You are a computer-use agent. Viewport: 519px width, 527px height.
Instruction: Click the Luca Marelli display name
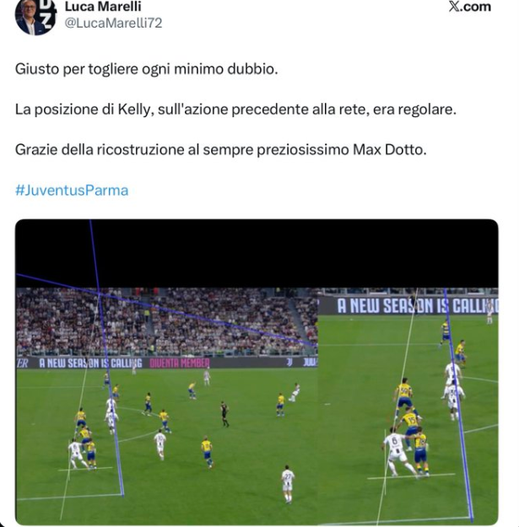click(x=103, y=7)
